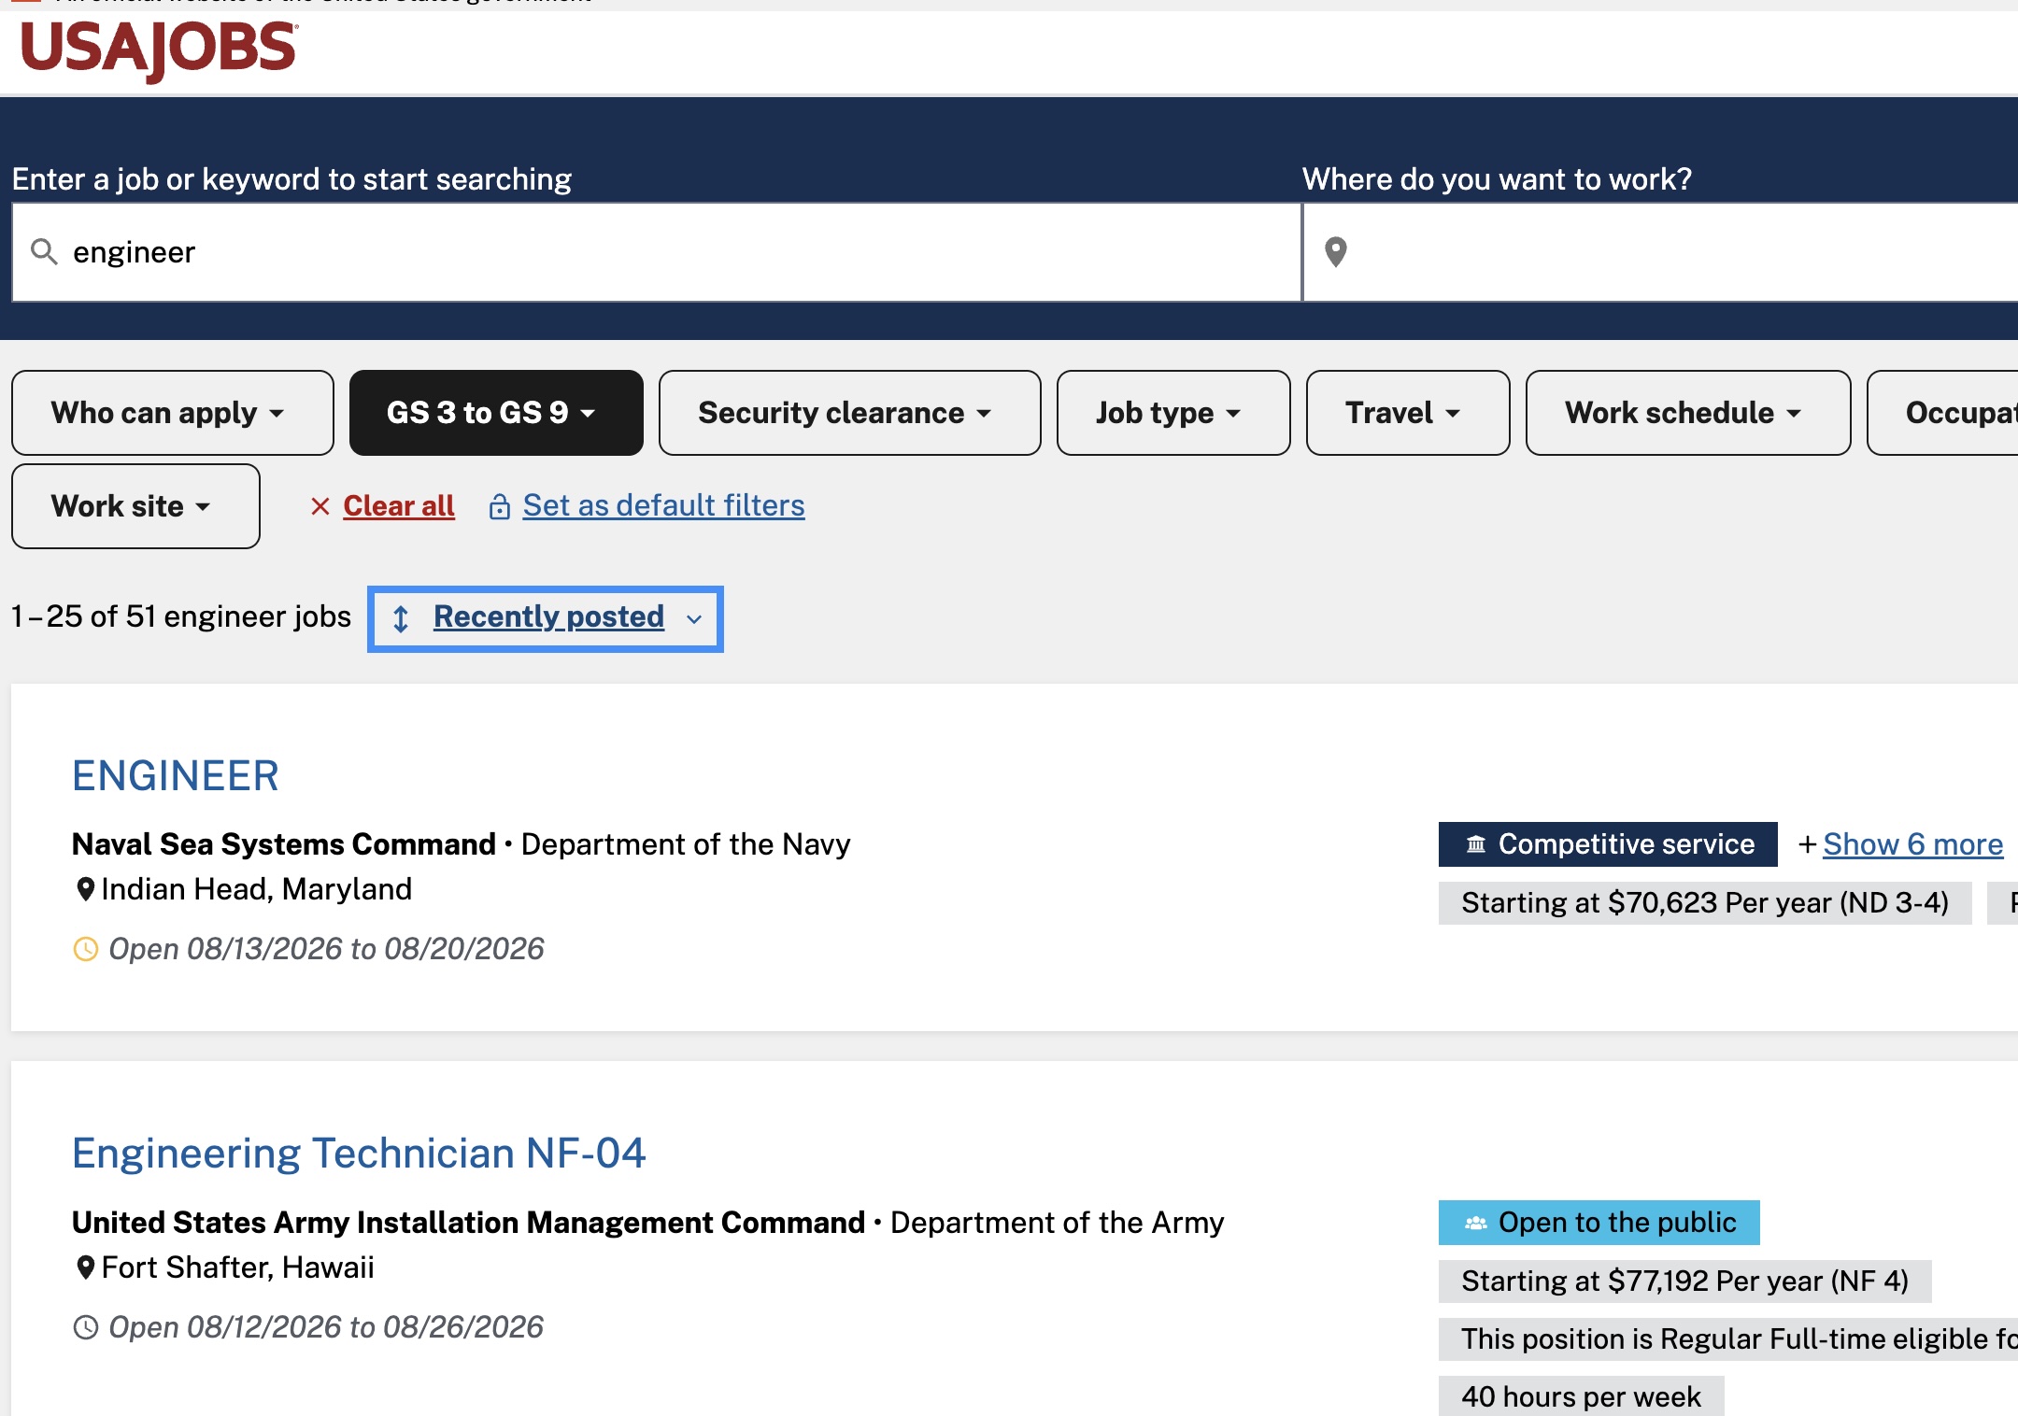
Task: Click the Open 08/12/2026 to 08/26/2026 dates
Action: 326,1327
